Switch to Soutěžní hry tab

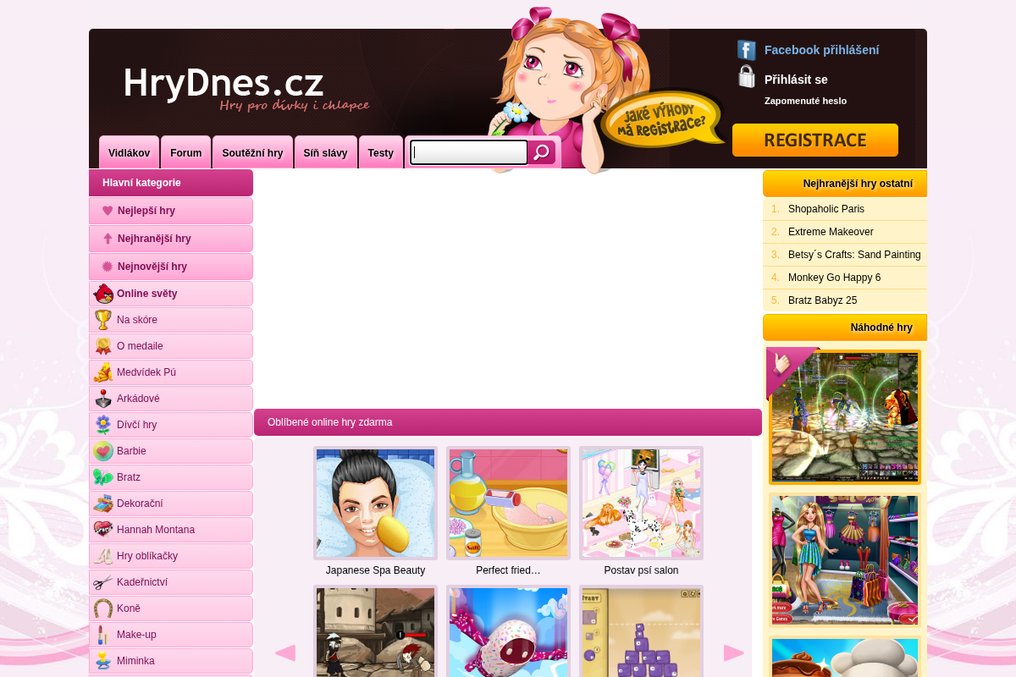point(252,152)
